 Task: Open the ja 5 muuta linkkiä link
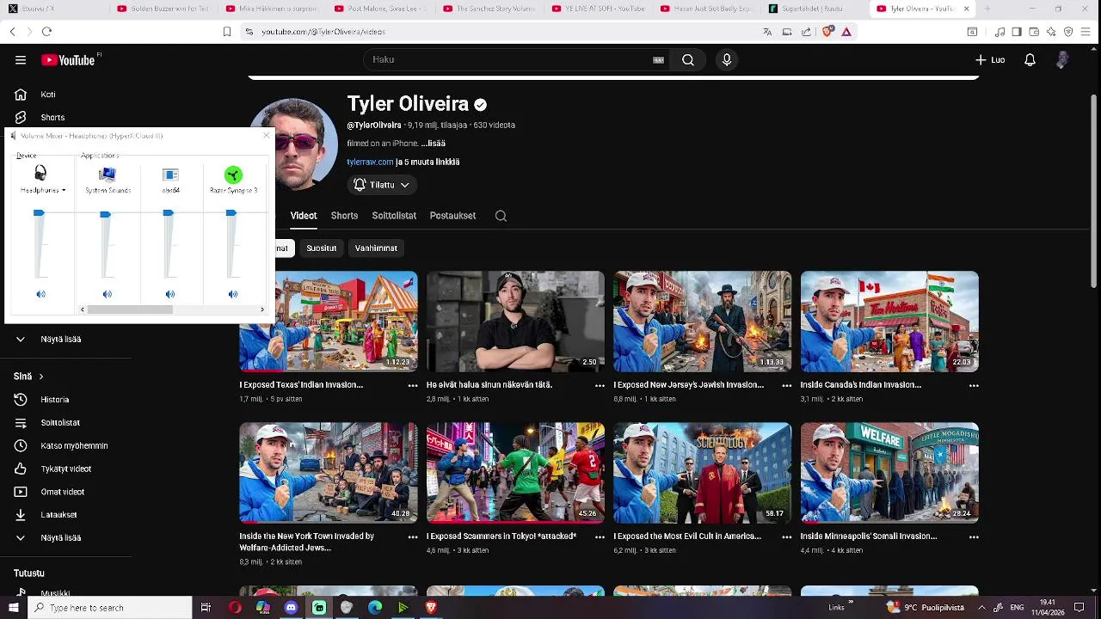pyautogui.click(x=427, y=162)
